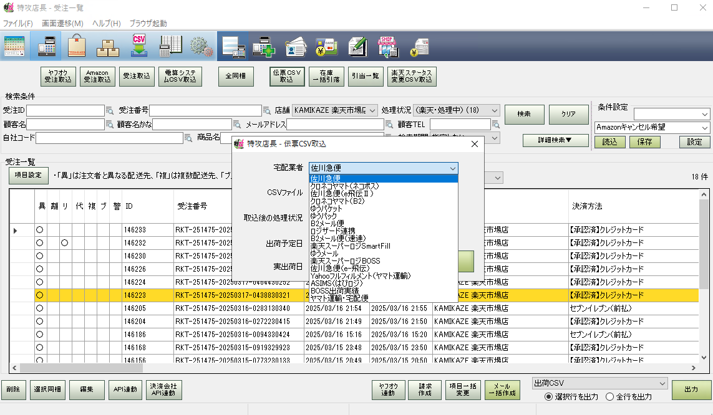This screenshot has height=415, width=713.
Task: Open the ヘルプ(H) menu
Action: tap(107, 23)
